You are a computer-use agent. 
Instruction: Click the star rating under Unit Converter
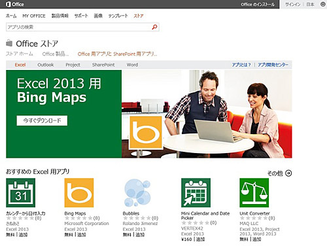point(254,218)
